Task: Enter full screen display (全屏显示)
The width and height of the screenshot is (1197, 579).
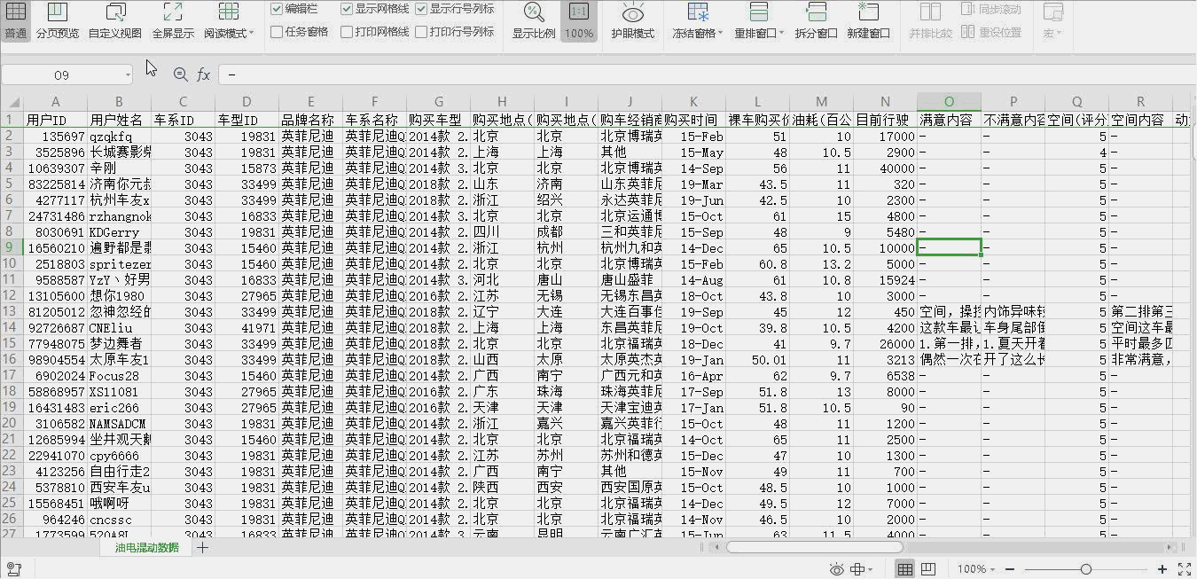Action: pyautogui.click(x=173, y=20)
